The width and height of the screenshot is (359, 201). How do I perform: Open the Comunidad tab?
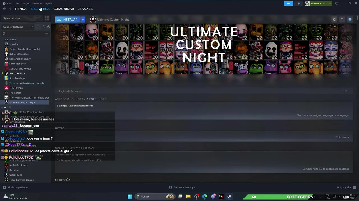(64, 9)
